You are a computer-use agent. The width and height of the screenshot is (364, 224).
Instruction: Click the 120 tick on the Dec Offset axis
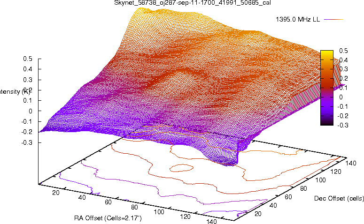[x=336, y=172]
